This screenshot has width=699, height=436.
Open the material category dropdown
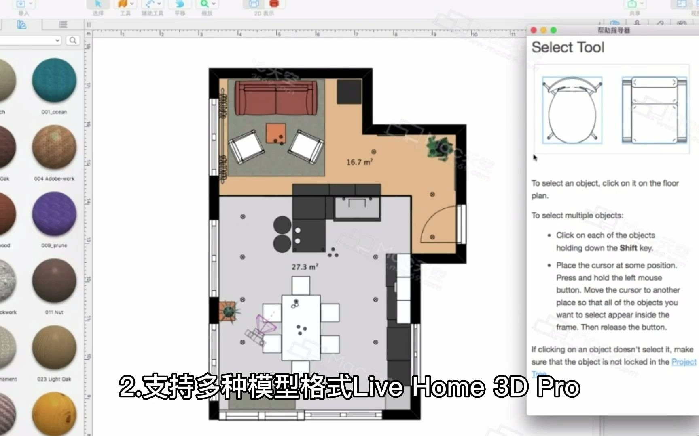30,40
